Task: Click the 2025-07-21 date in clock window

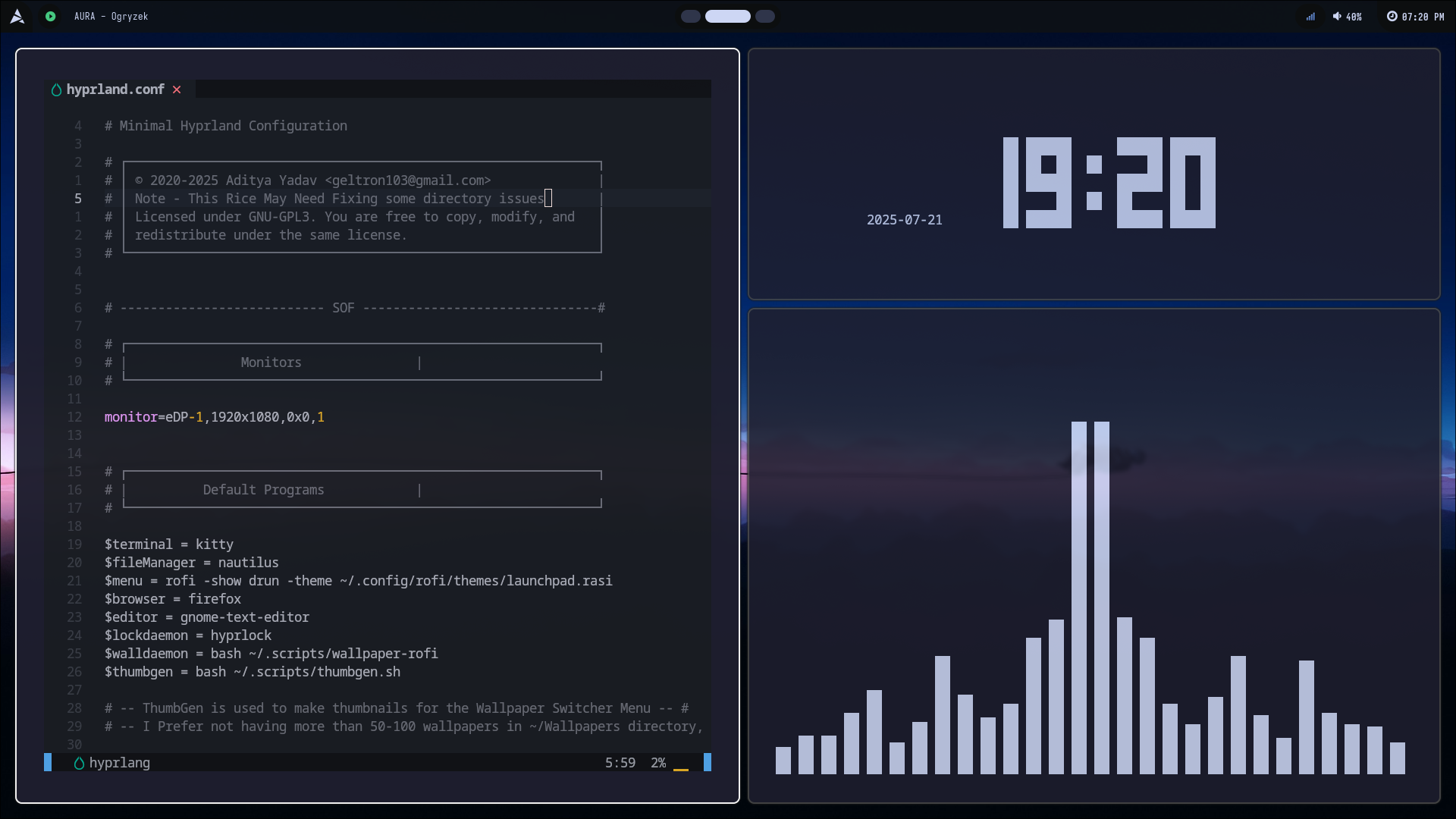Action: coord(904,220)
